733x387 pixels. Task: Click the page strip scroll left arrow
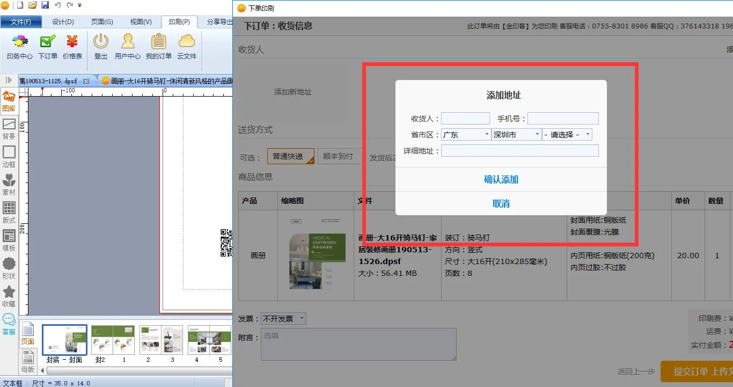43,370
